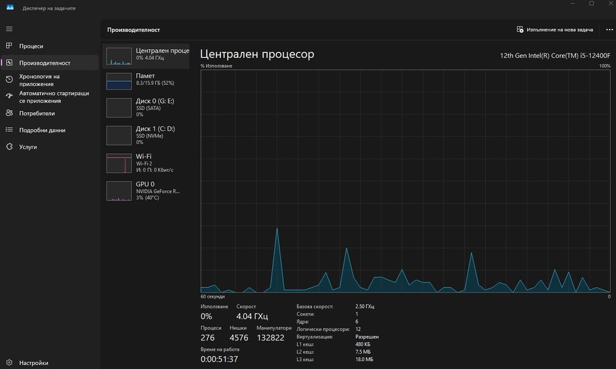Click the Wi-Fi 2 adapter label
The height and width of the screenshot is (369, 616).
144,163
